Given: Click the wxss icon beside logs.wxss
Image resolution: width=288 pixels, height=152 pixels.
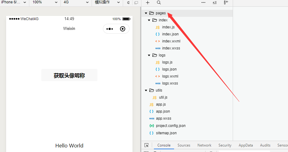Looking at the screenshot, I should pyautogui.click(x=158, y=83).
